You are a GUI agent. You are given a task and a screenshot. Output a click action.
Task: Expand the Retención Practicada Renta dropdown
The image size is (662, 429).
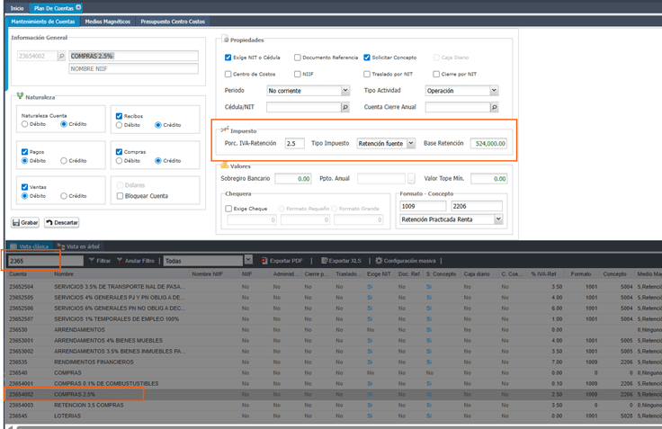click(x=498, y=219)
